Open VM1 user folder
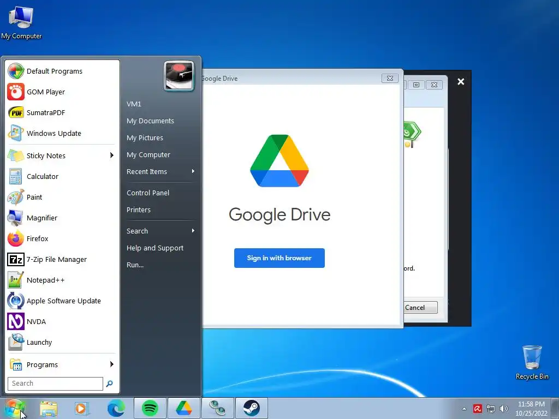Image resolution: width=559 pixels, height=419 pixels. [x=134, y=104]
